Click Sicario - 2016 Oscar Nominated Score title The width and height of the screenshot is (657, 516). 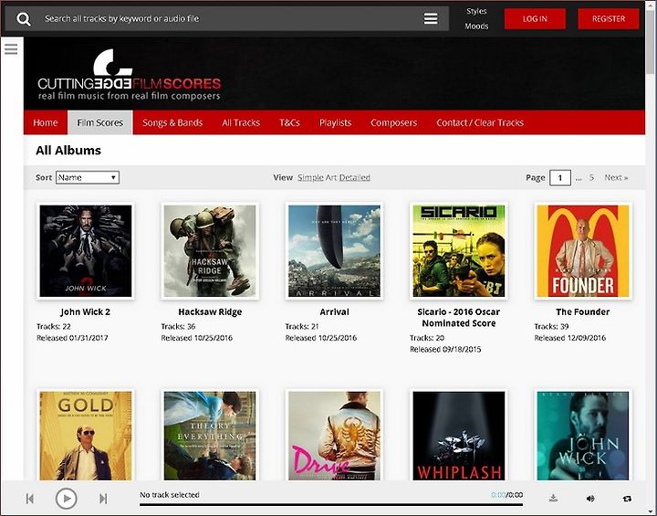[x=458, y=318]
